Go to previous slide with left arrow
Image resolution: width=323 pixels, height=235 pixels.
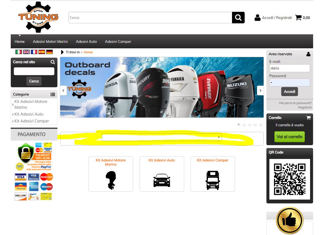[x=64, y=91]
